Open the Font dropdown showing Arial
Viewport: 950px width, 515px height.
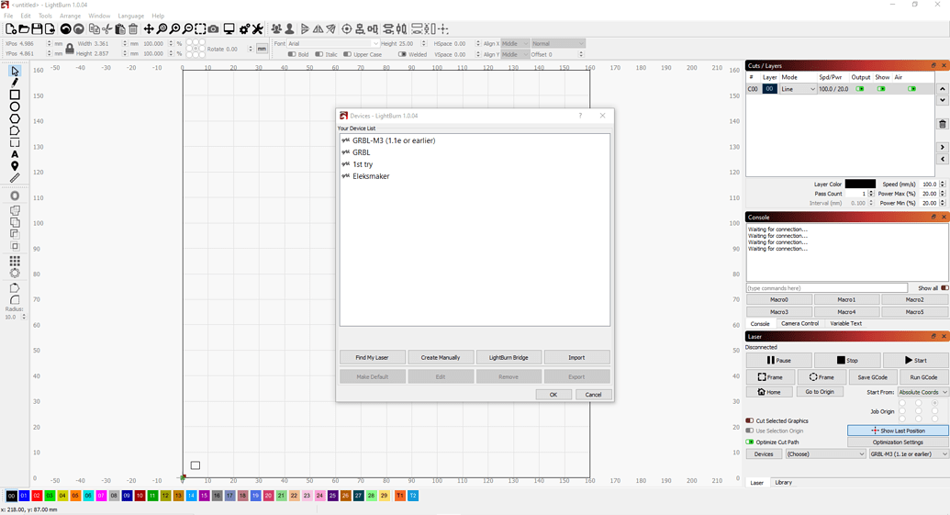tap(333, 43)
